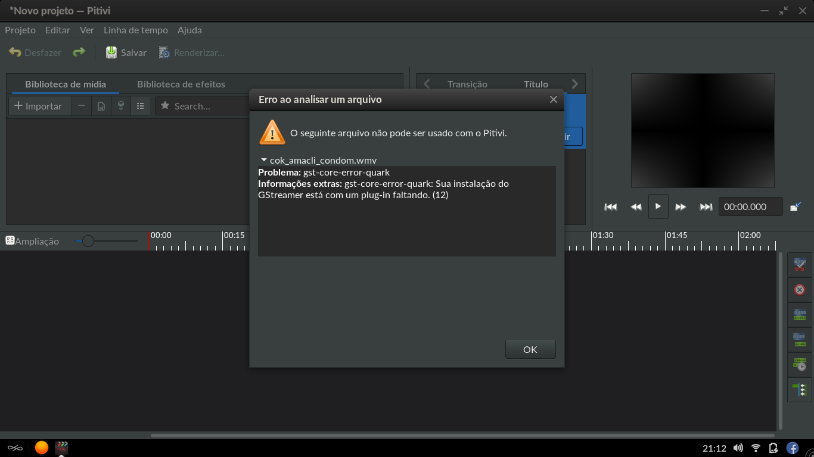Open the Renderizar render dialog
814x457 pixels.
(192, 52)
